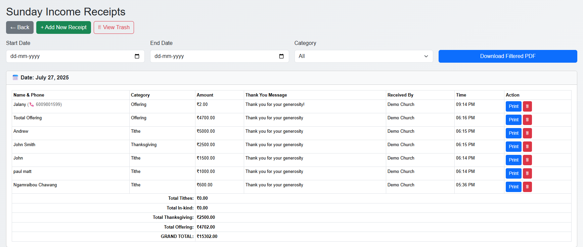Click the Total Thanksgiving ₹2500.00 value

pos(206,218)
